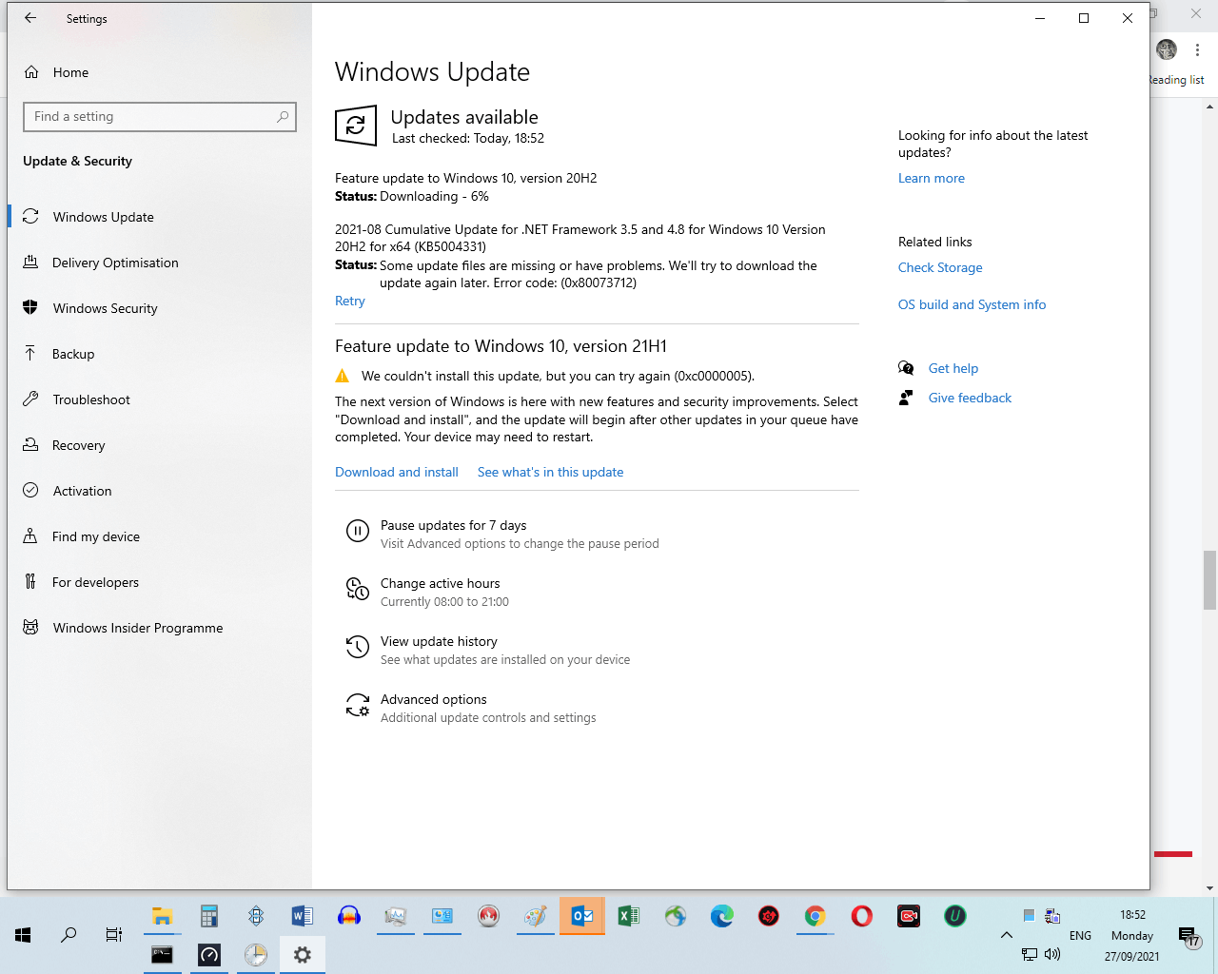Click the Find a setting search box
This screenshot has width=1218, height=974.
160,117
